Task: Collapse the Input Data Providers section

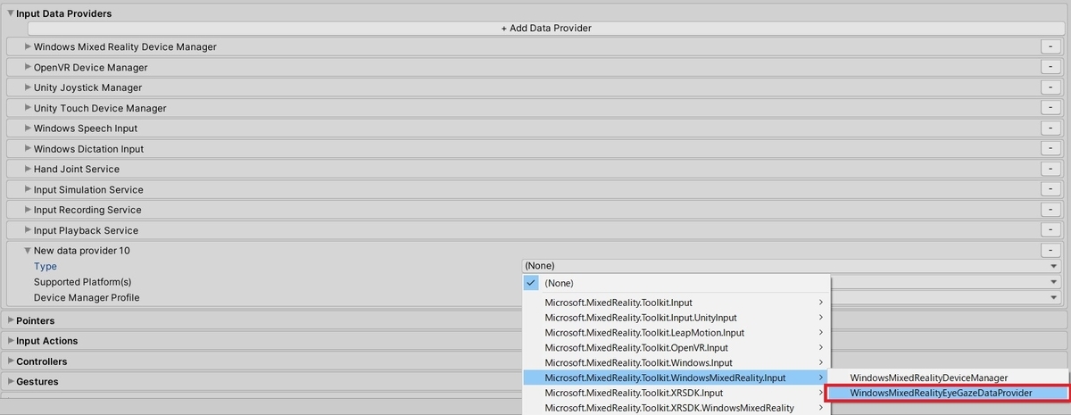Action: [11, 13]
